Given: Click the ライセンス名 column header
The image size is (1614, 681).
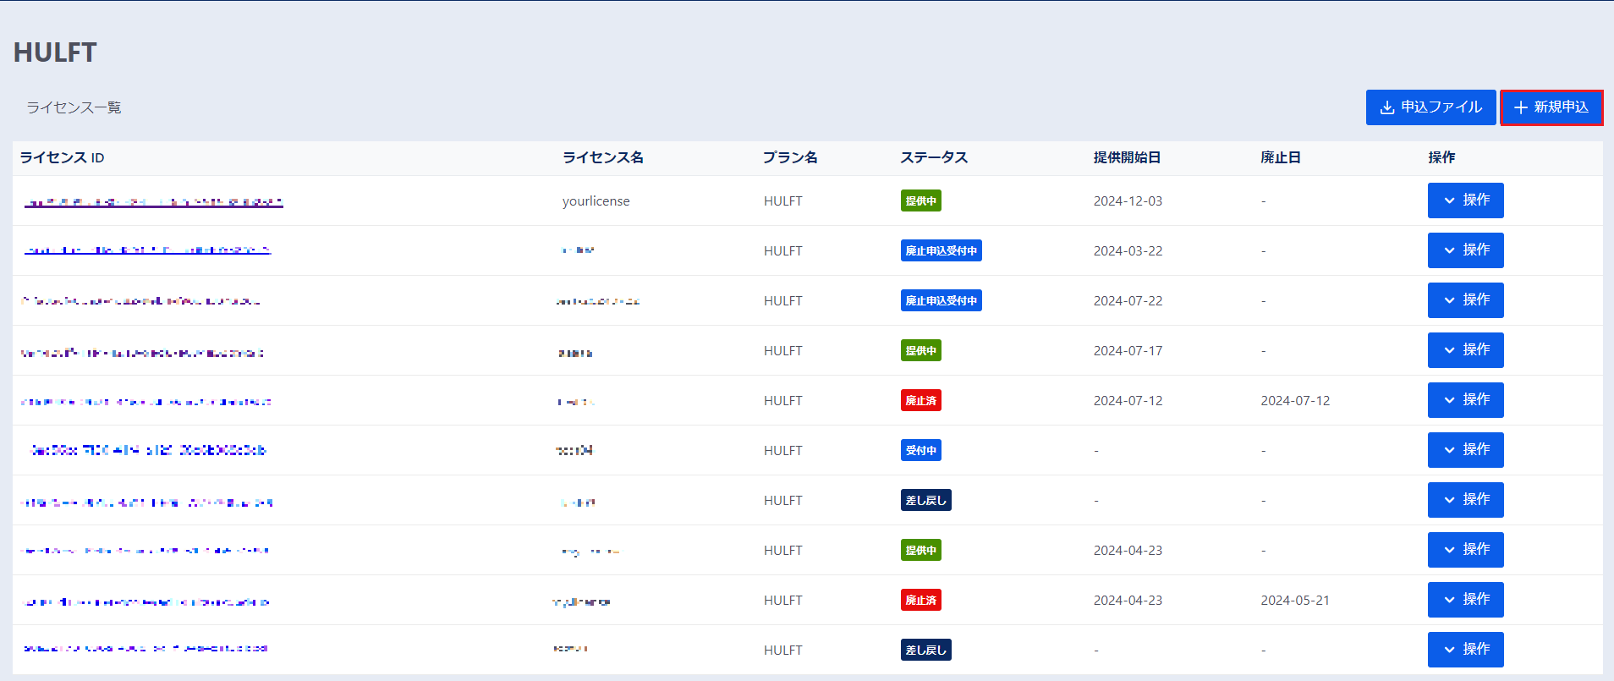Looking at the screenshot, I should pyautogui.click(x=602, y=158).
